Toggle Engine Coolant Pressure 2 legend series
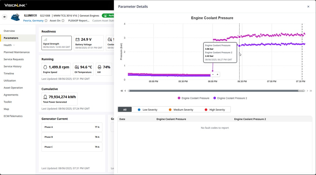316x175 pixels. [x=230, y=98]
